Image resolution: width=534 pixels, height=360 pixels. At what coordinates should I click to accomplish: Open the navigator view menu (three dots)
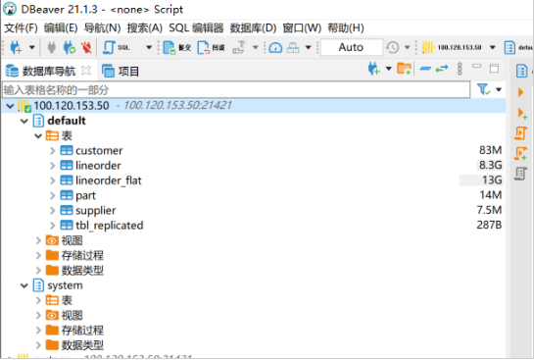[460, 69]
